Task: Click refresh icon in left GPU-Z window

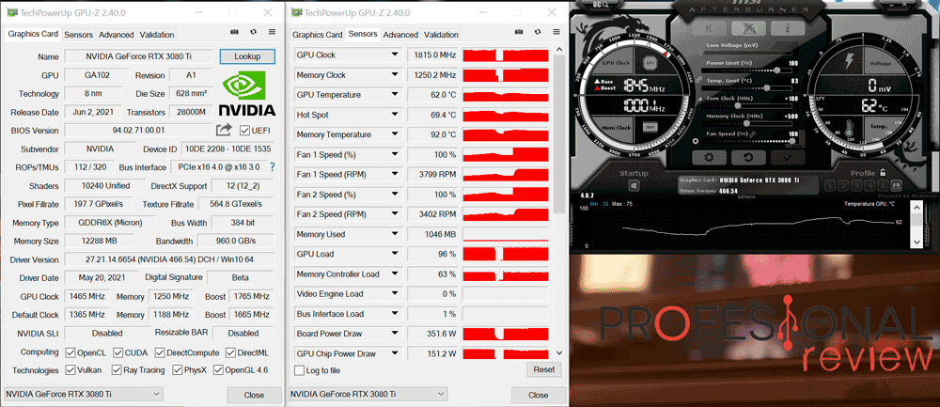Action: tap(254, 32)
